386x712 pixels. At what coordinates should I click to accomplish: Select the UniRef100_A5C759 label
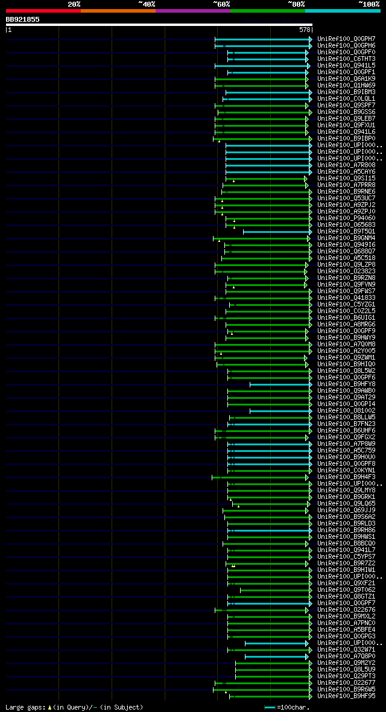click(346, 451)
